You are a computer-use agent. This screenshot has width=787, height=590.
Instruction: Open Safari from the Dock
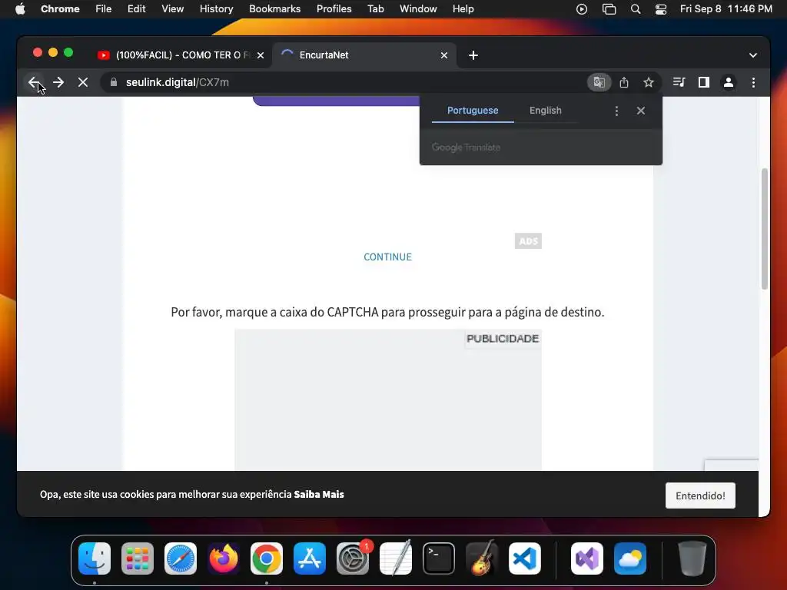tap(181, 559)
